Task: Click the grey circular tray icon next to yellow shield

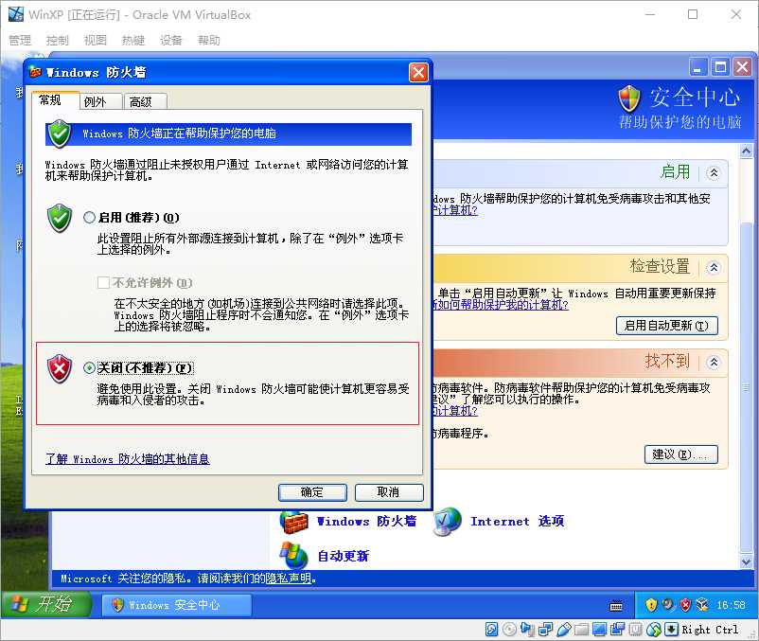Action: [668, 604]
